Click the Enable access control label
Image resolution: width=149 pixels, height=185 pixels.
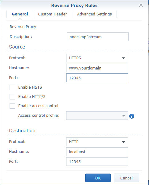coord(38,106)
